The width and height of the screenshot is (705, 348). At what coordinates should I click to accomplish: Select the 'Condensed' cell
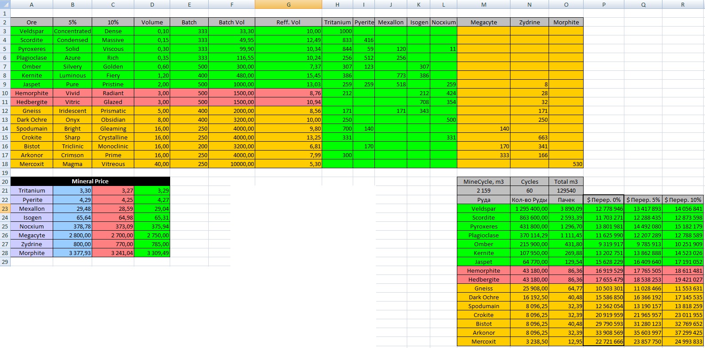tap(72, 40)
